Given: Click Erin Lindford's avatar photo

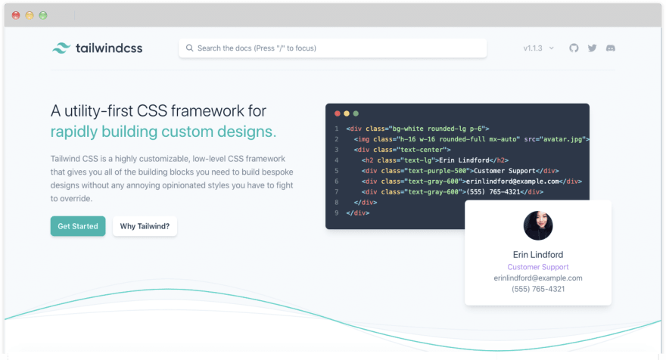Looking at the screenshot, I should click(538, 225).
